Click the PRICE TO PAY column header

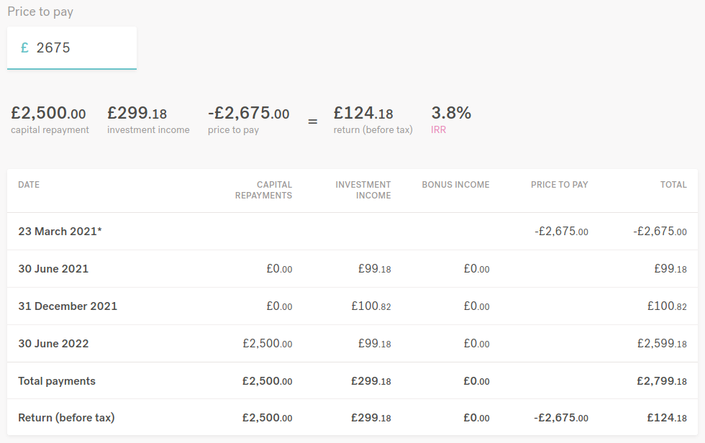point(559,185)
